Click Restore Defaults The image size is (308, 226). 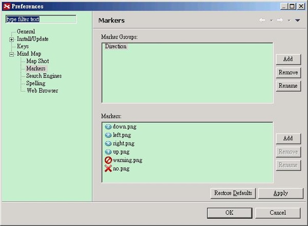pos(233,193)
